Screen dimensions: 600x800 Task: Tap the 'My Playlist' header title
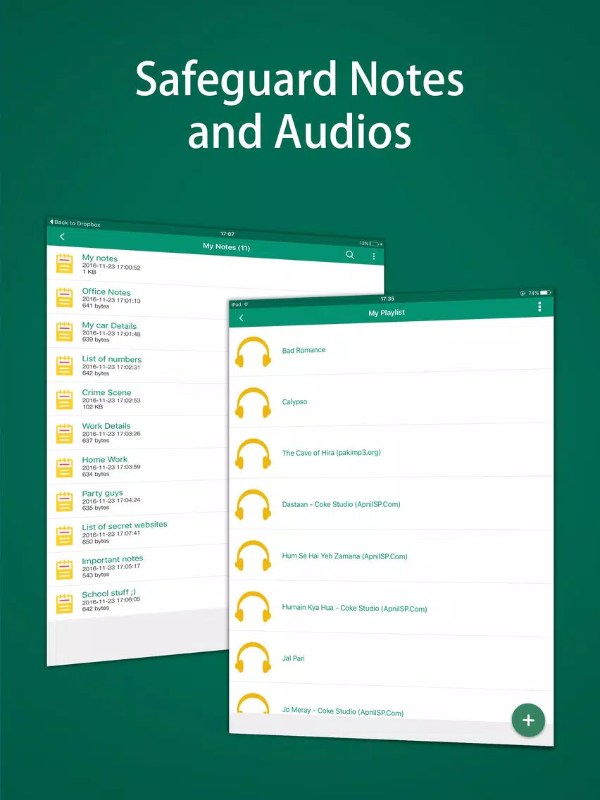click(386, 313)
